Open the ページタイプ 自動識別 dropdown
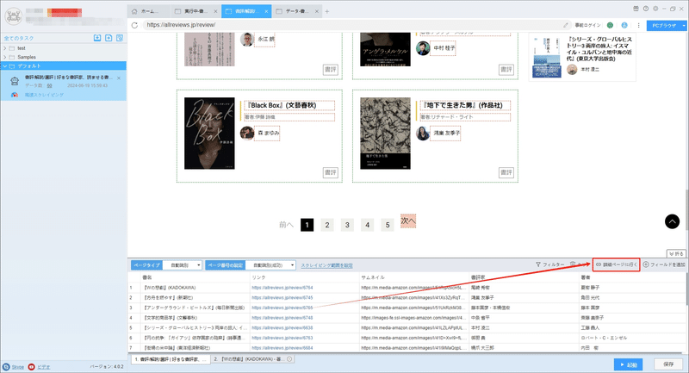Image resolution: width=689 pixels, height=373 pixels. click(183, 265)
